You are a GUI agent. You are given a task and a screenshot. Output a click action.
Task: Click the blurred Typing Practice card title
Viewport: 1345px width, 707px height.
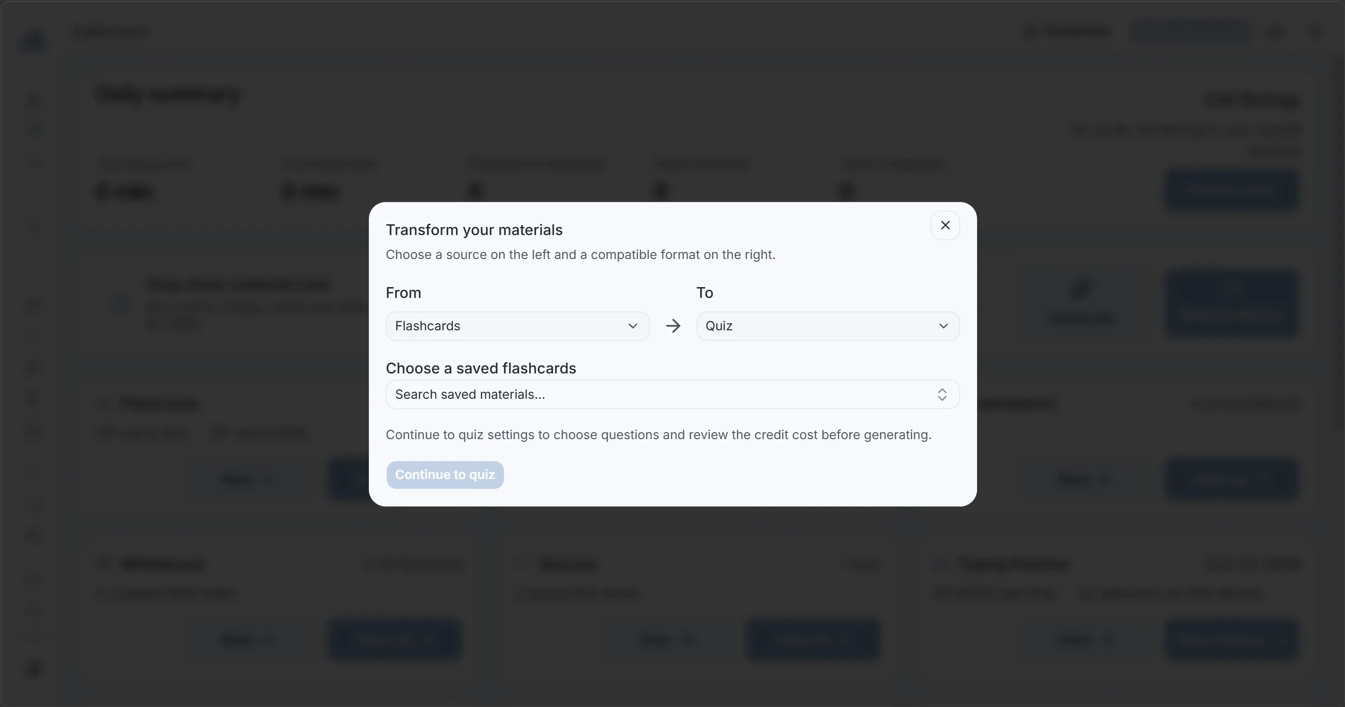point(1013,563)
